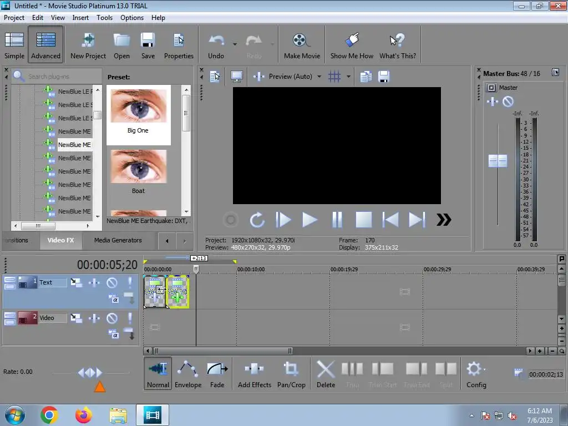Open the Tools menu
The height and width of the screenshot is (426, 568).
coord(104,17)
